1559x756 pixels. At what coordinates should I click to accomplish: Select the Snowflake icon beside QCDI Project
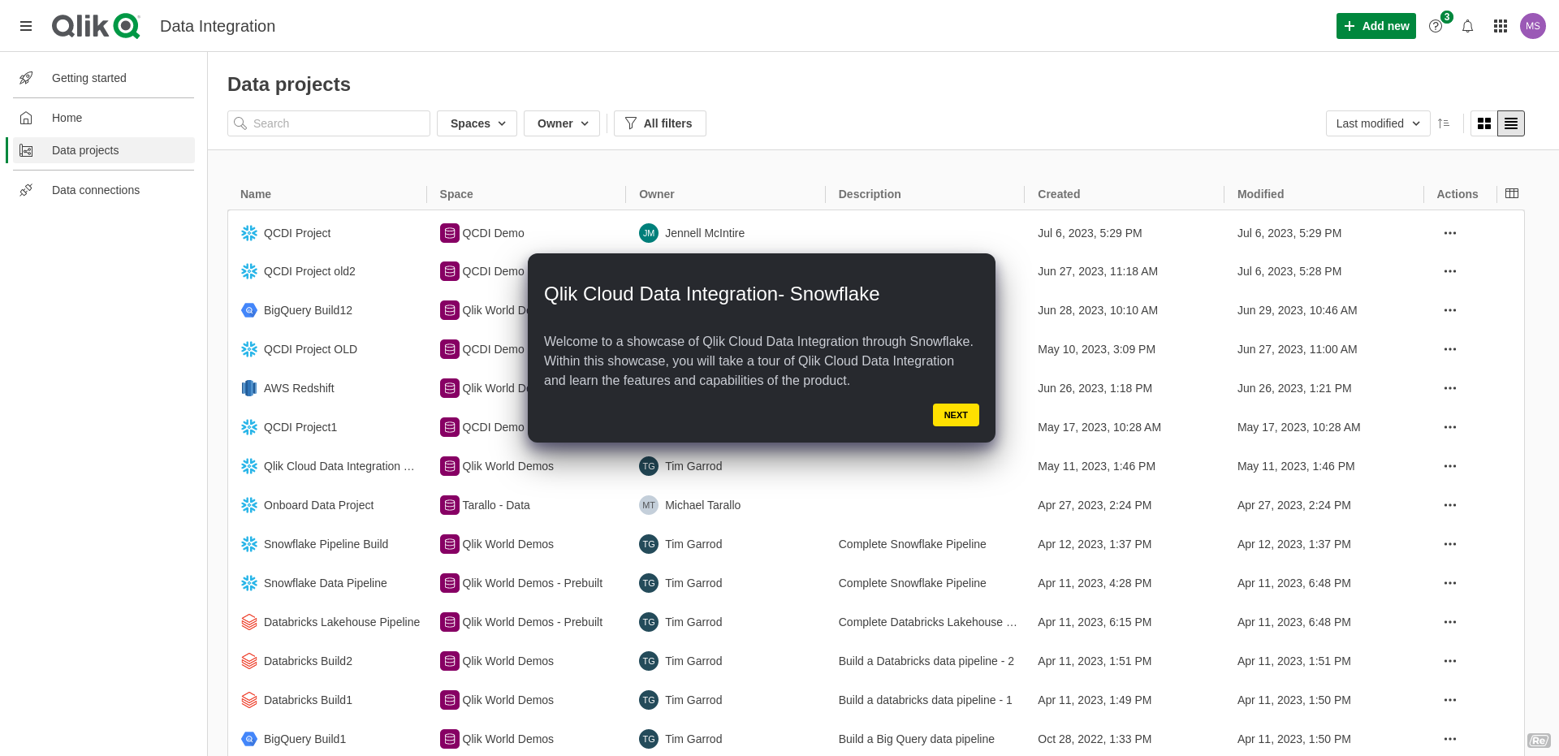pyautogui.click(x=248, y=233)
